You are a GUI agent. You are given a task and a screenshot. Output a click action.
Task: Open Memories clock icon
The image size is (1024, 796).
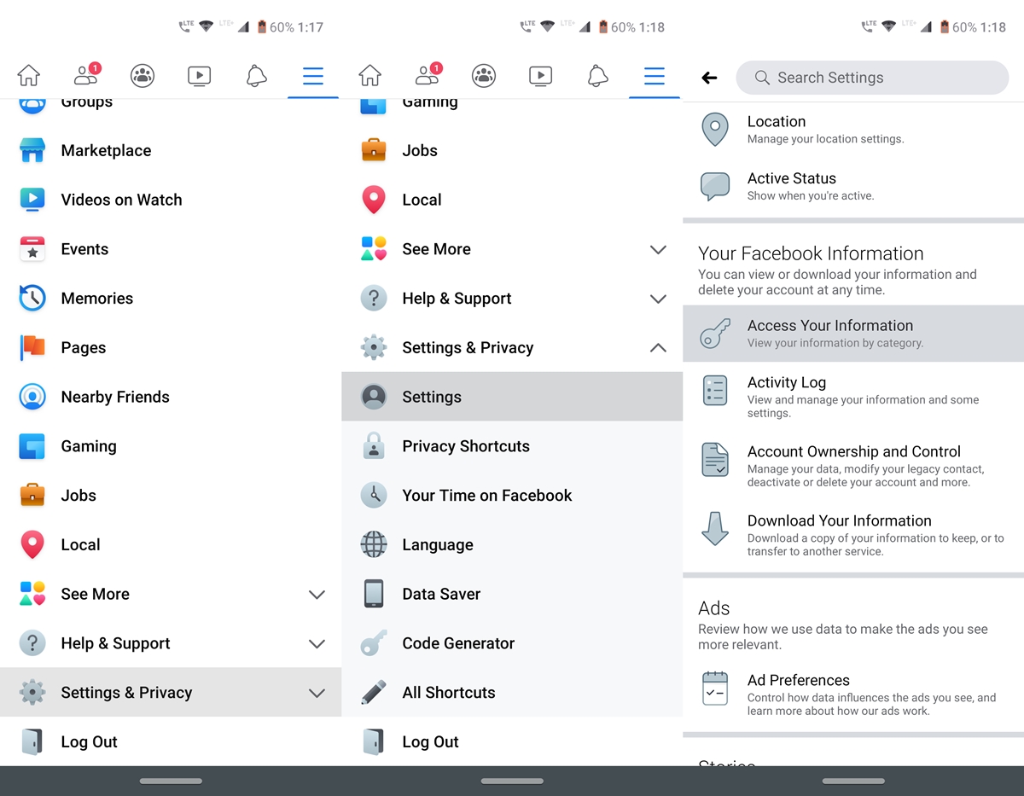(32, 299)
